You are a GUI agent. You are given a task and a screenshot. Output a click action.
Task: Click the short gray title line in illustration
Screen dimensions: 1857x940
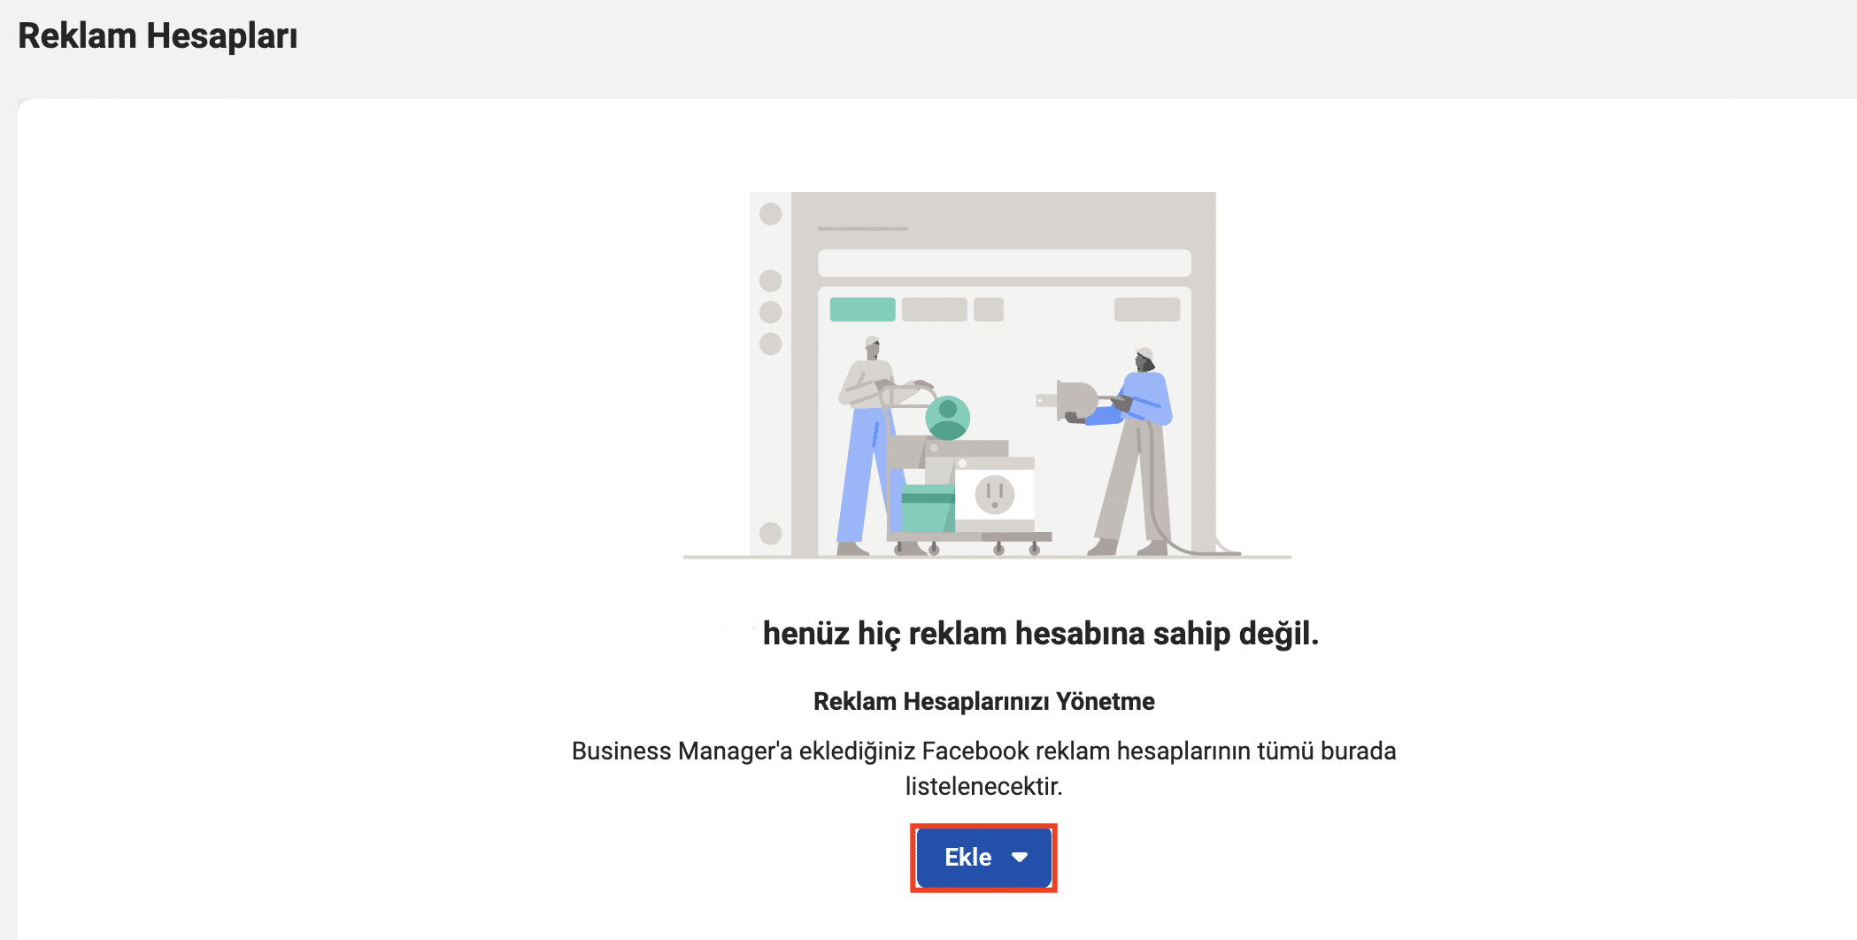(x=862, y=229)
